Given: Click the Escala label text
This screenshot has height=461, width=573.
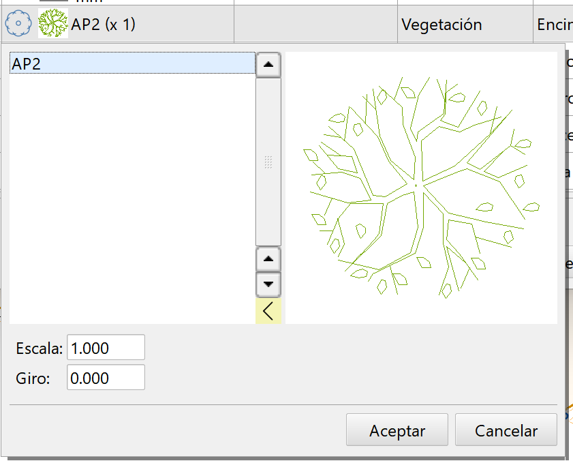Looking at the screenshot, I should coord(39,348).
